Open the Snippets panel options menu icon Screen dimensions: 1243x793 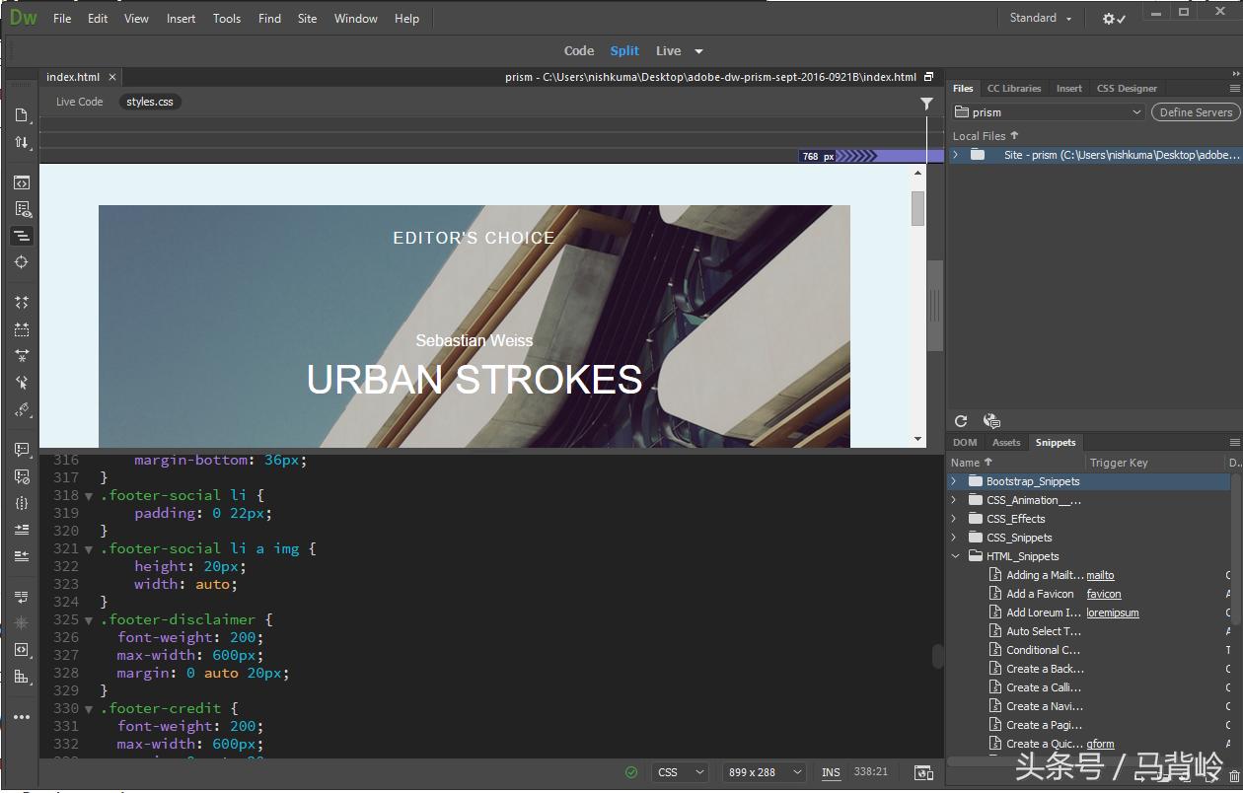pos(1234,442)
